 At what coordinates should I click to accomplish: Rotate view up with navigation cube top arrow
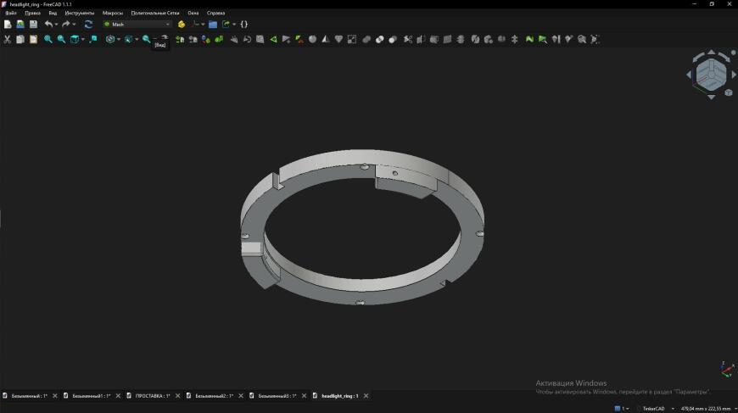click(x=711, y=52)
